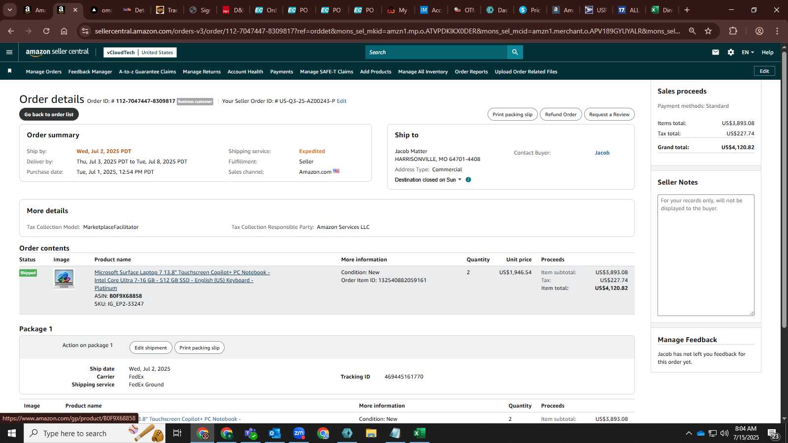The width and height of the screenshot is (788, 443).
Task: Open A-to-z Guarantee Claims menu
Action: [147, 71]
